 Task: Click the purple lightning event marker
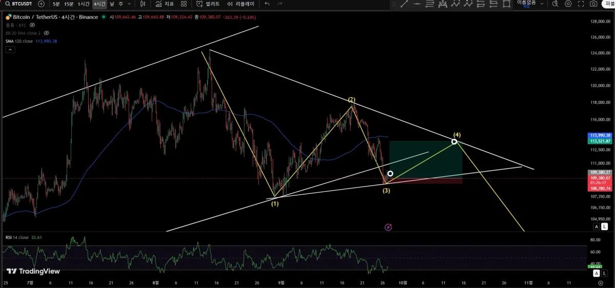(x=388, y=227)
